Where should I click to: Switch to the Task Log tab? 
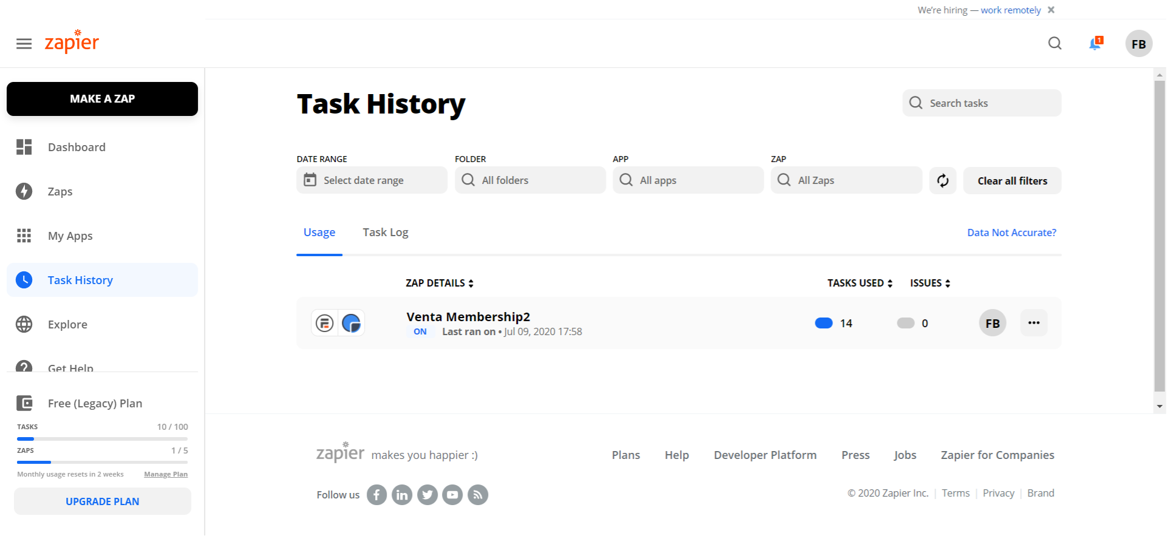[386, 233]
